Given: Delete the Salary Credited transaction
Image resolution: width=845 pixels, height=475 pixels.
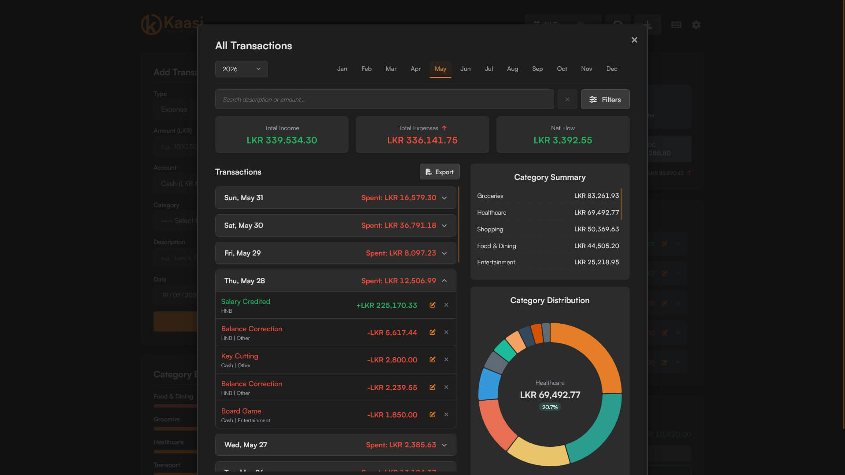Looking at the screenshot, I should [446, 305].
